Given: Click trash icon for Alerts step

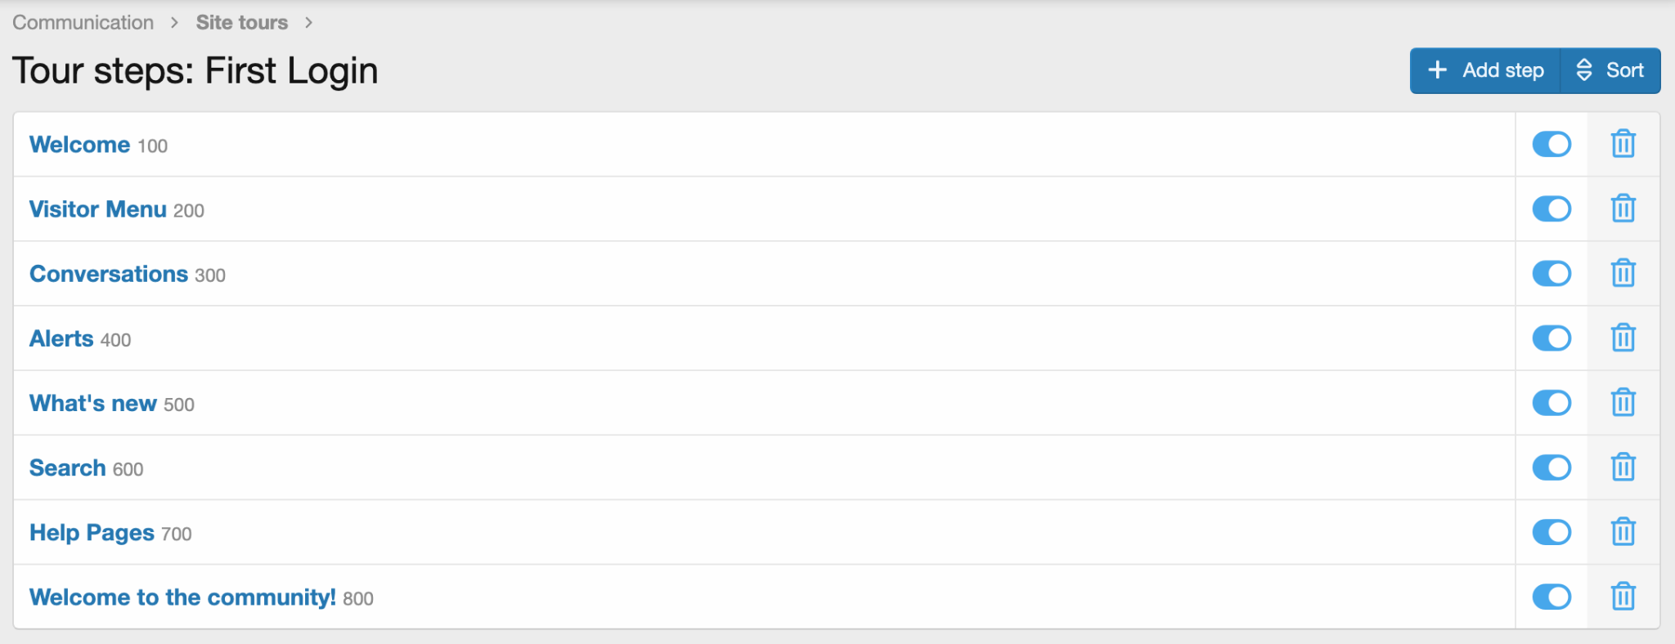Looking at the screenshot, I should coord(1623,338).
